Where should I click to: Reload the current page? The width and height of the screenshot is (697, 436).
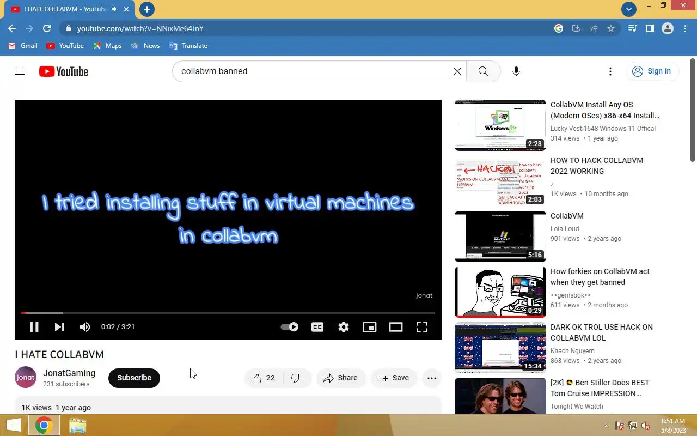47,28
